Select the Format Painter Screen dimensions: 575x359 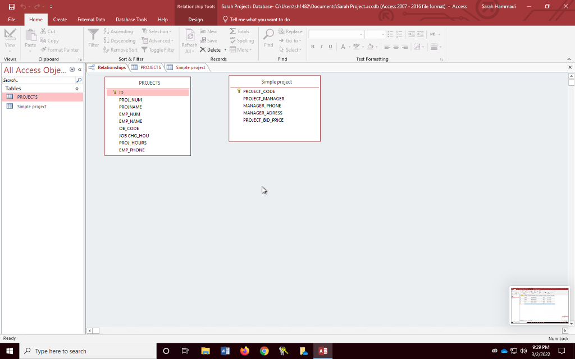(60, 49)
